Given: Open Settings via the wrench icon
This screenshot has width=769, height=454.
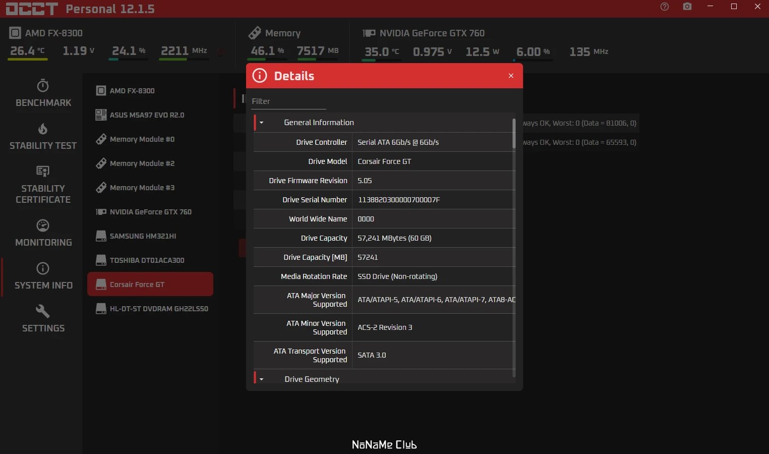Looking at the screenshot, I should pyautogui.click(x=43, y=311).
